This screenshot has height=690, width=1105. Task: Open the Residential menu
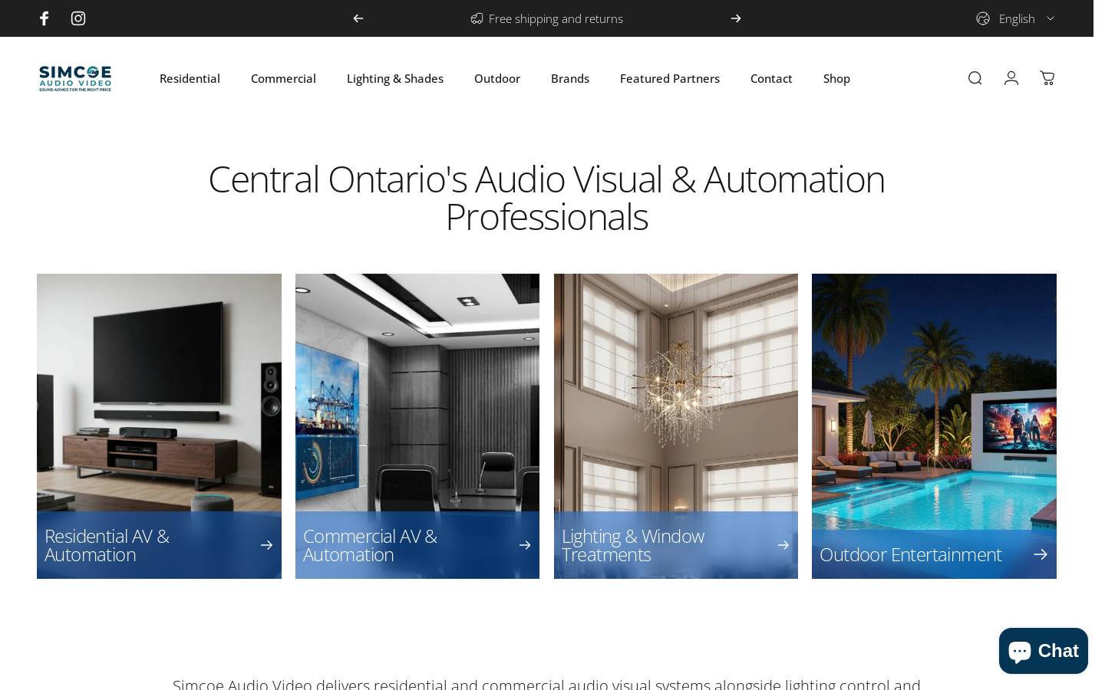[190, 78]
